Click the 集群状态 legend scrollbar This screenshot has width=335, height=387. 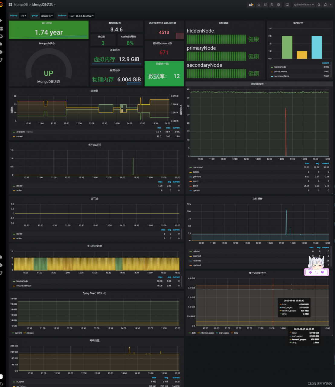coord(332,69)
